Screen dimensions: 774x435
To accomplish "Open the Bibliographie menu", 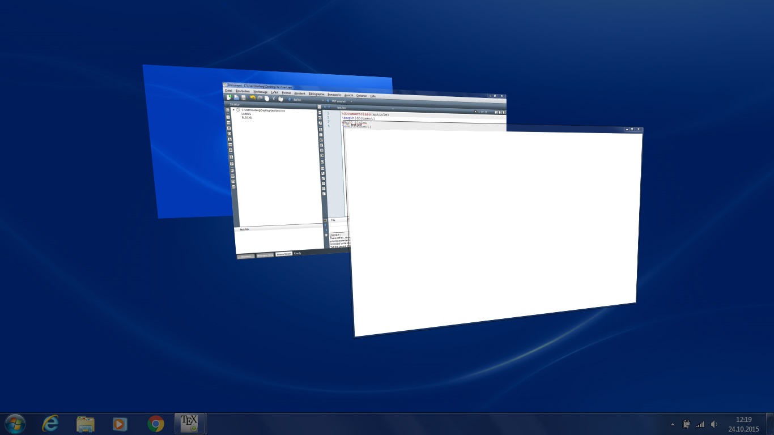I will [316, 94].
